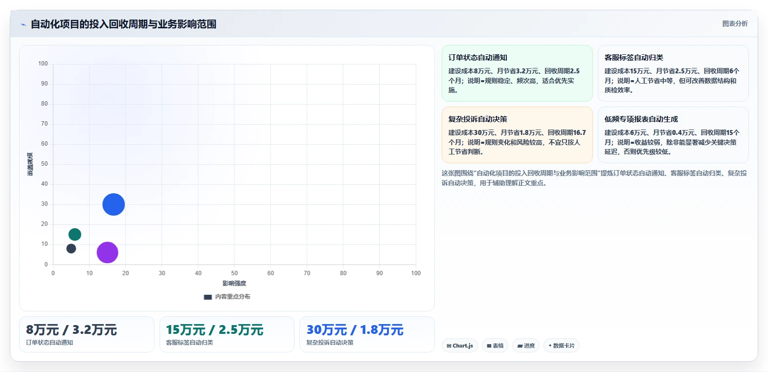The image size is (768, 372).
Task: Click the 客服标签自动归类 caption under 15万元
Action: coord(189,343)
